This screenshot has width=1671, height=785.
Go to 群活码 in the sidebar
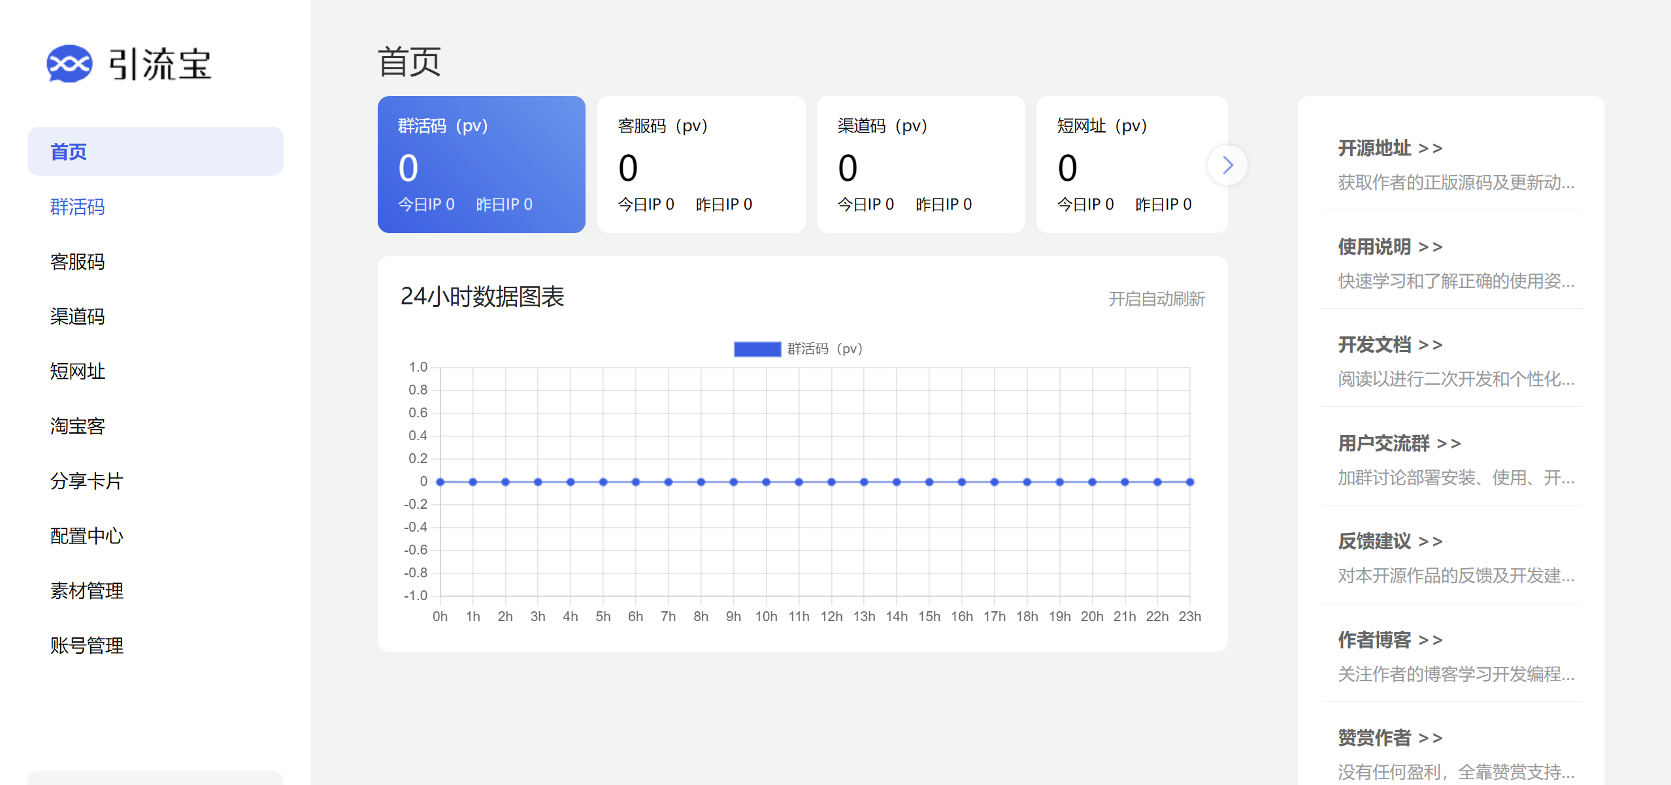coord(77,207)
